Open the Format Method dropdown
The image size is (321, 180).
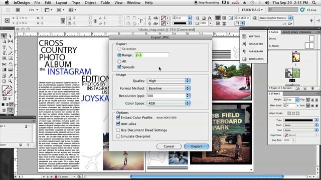pos(169,88)
